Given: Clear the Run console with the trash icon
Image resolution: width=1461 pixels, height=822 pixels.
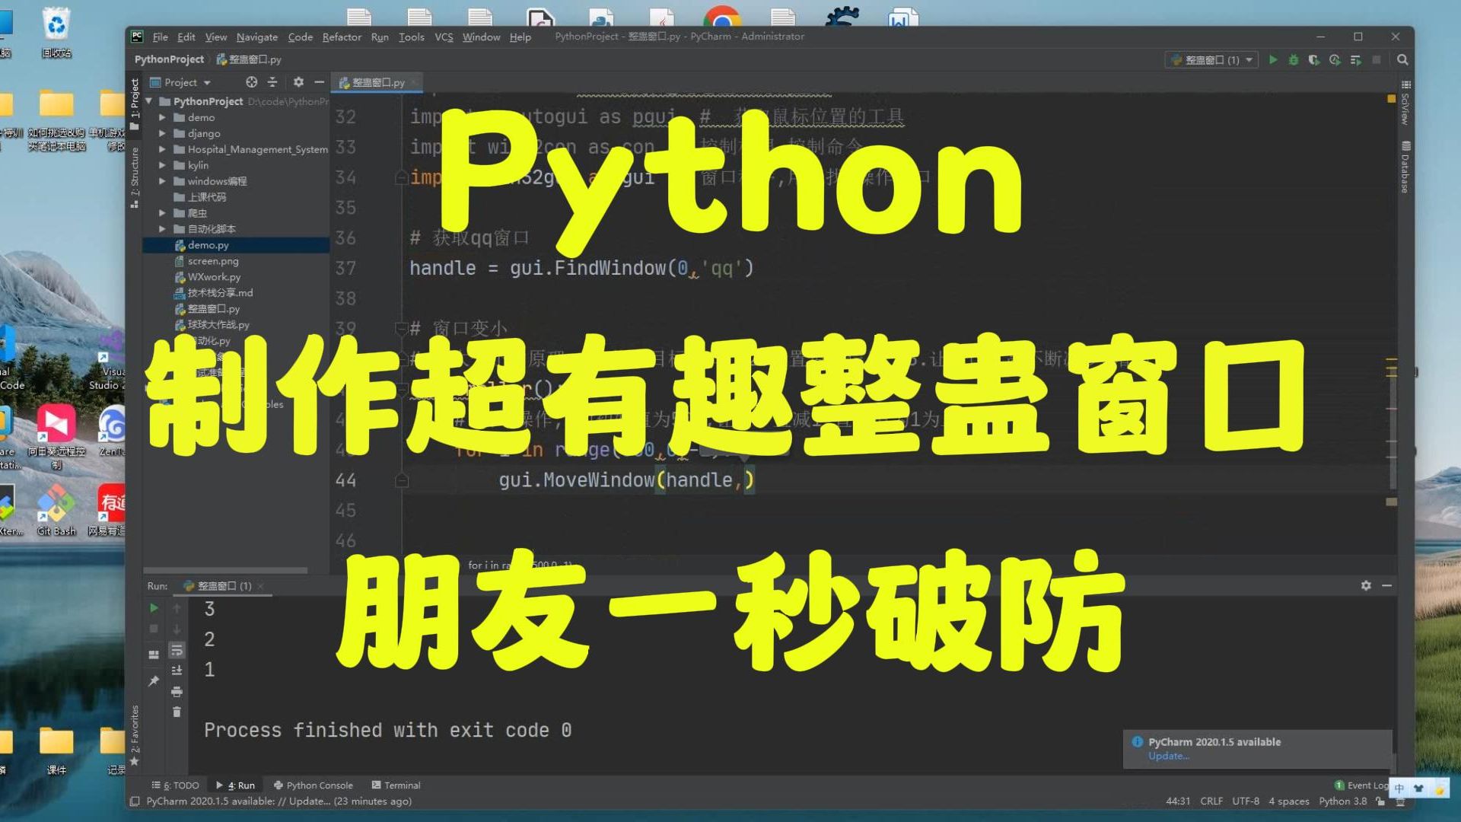Looking at the screenshot, I should (x=177, y=712).
